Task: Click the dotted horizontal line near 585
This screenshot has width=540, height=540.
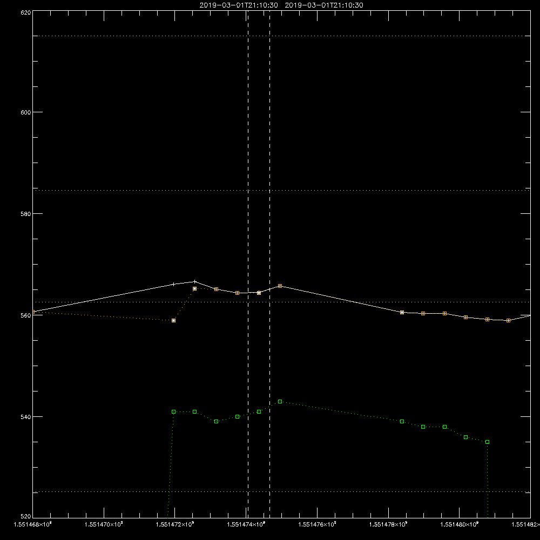Action: (281, 190)
